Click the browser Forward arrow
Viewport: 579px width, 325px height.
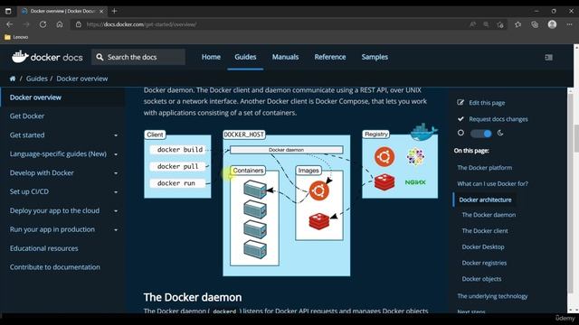(26, 24)
